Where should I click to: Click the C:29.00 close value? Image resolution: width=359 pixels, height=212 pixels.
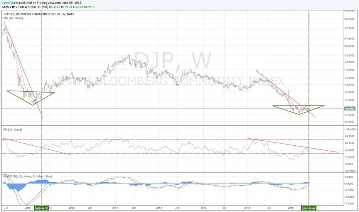(x=90, y=7)
